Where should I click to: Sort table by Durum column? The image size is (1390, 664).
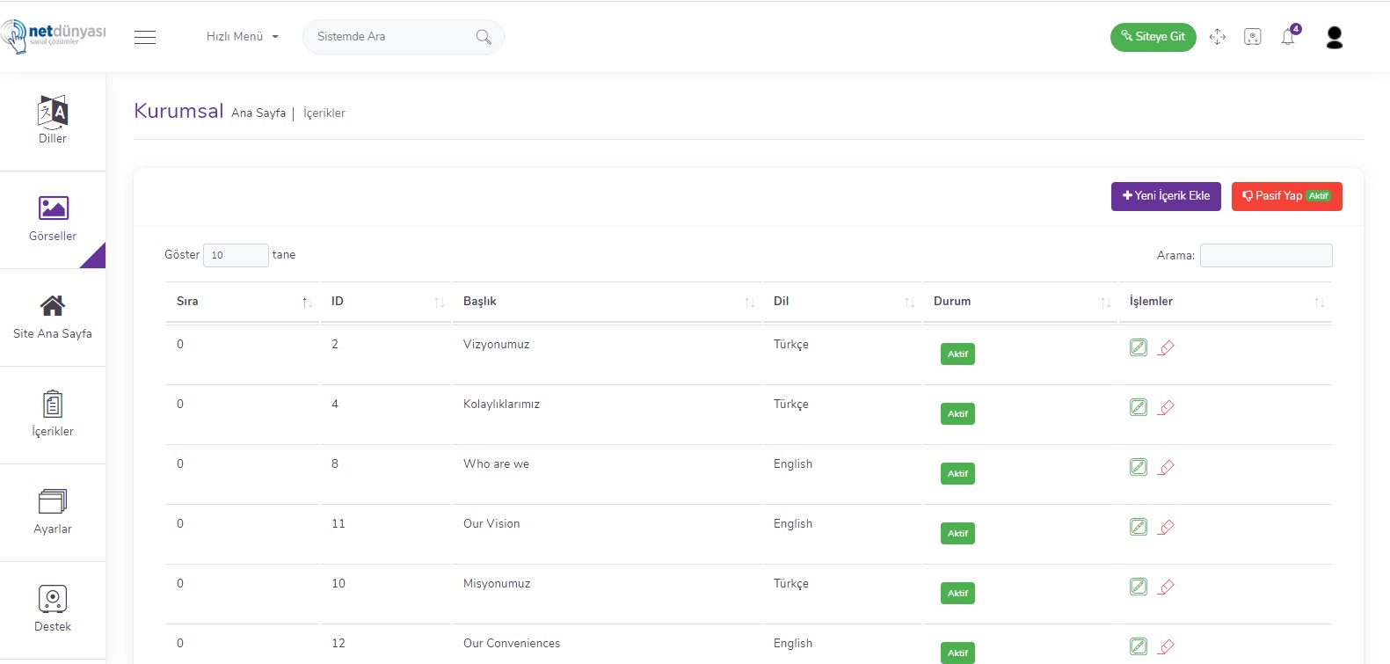(1020, 301)
